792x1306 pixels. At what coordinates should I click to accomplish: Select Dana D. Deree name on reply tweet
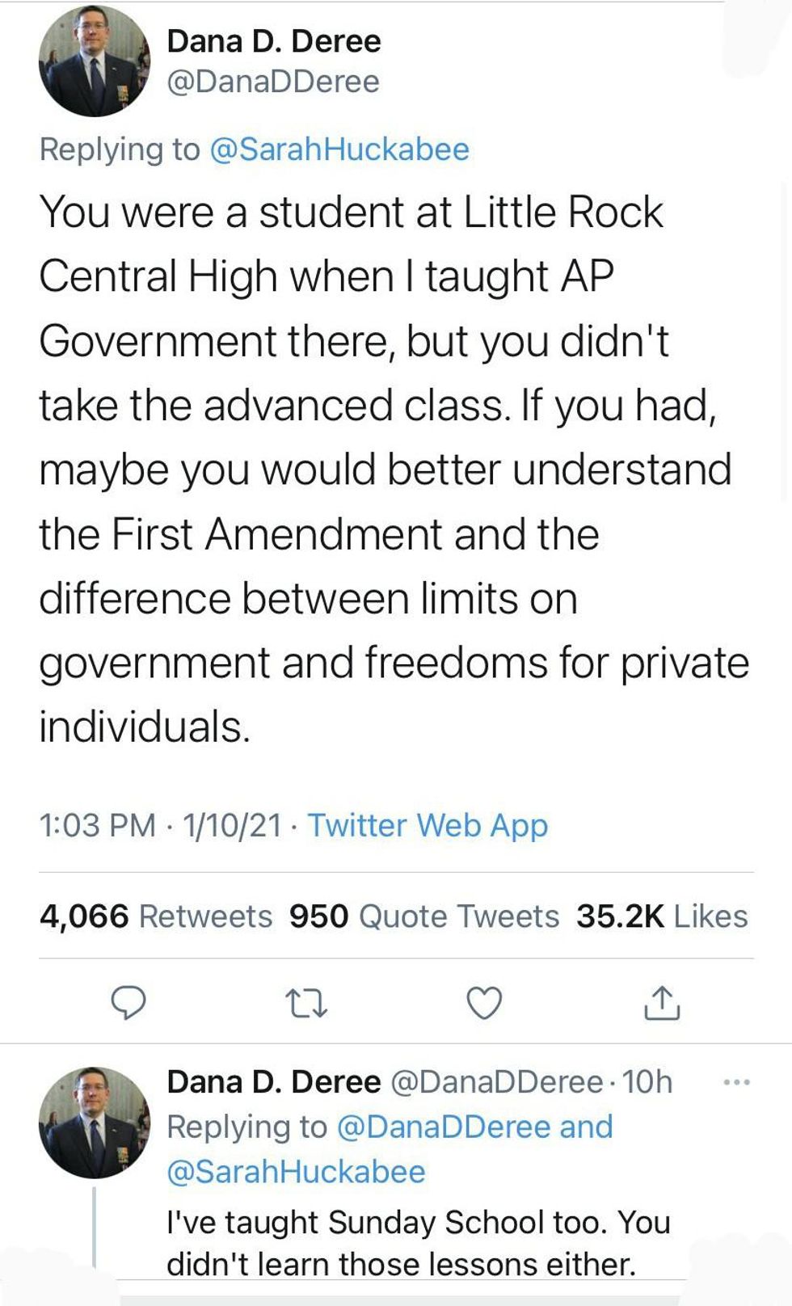click(273, 1082)
